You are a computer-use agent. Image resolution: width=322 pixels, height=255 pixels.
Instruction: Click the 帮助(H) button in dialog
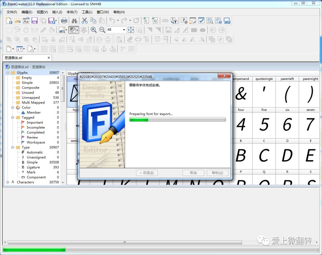[x=217, y=173]
